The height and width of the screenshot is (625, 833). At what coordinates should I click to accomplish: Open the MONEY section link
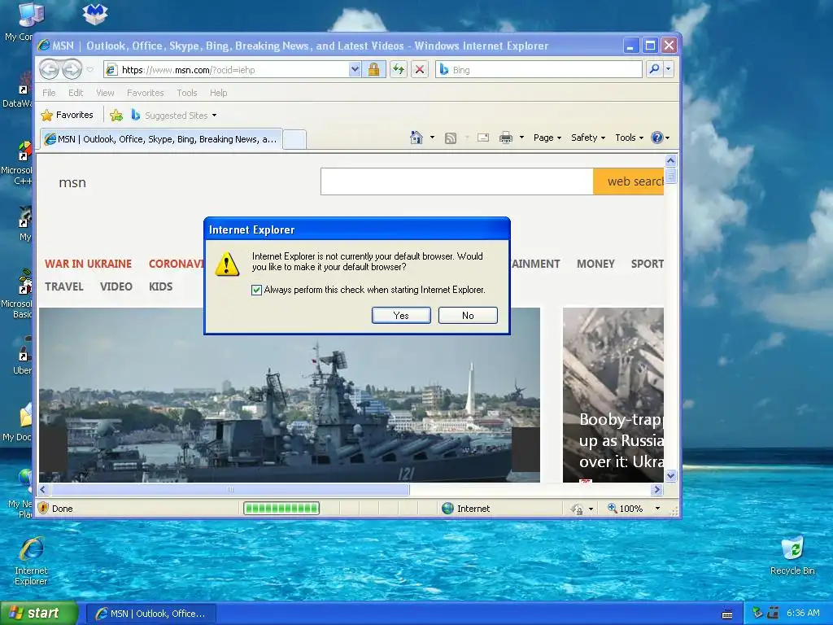(595, 264)
